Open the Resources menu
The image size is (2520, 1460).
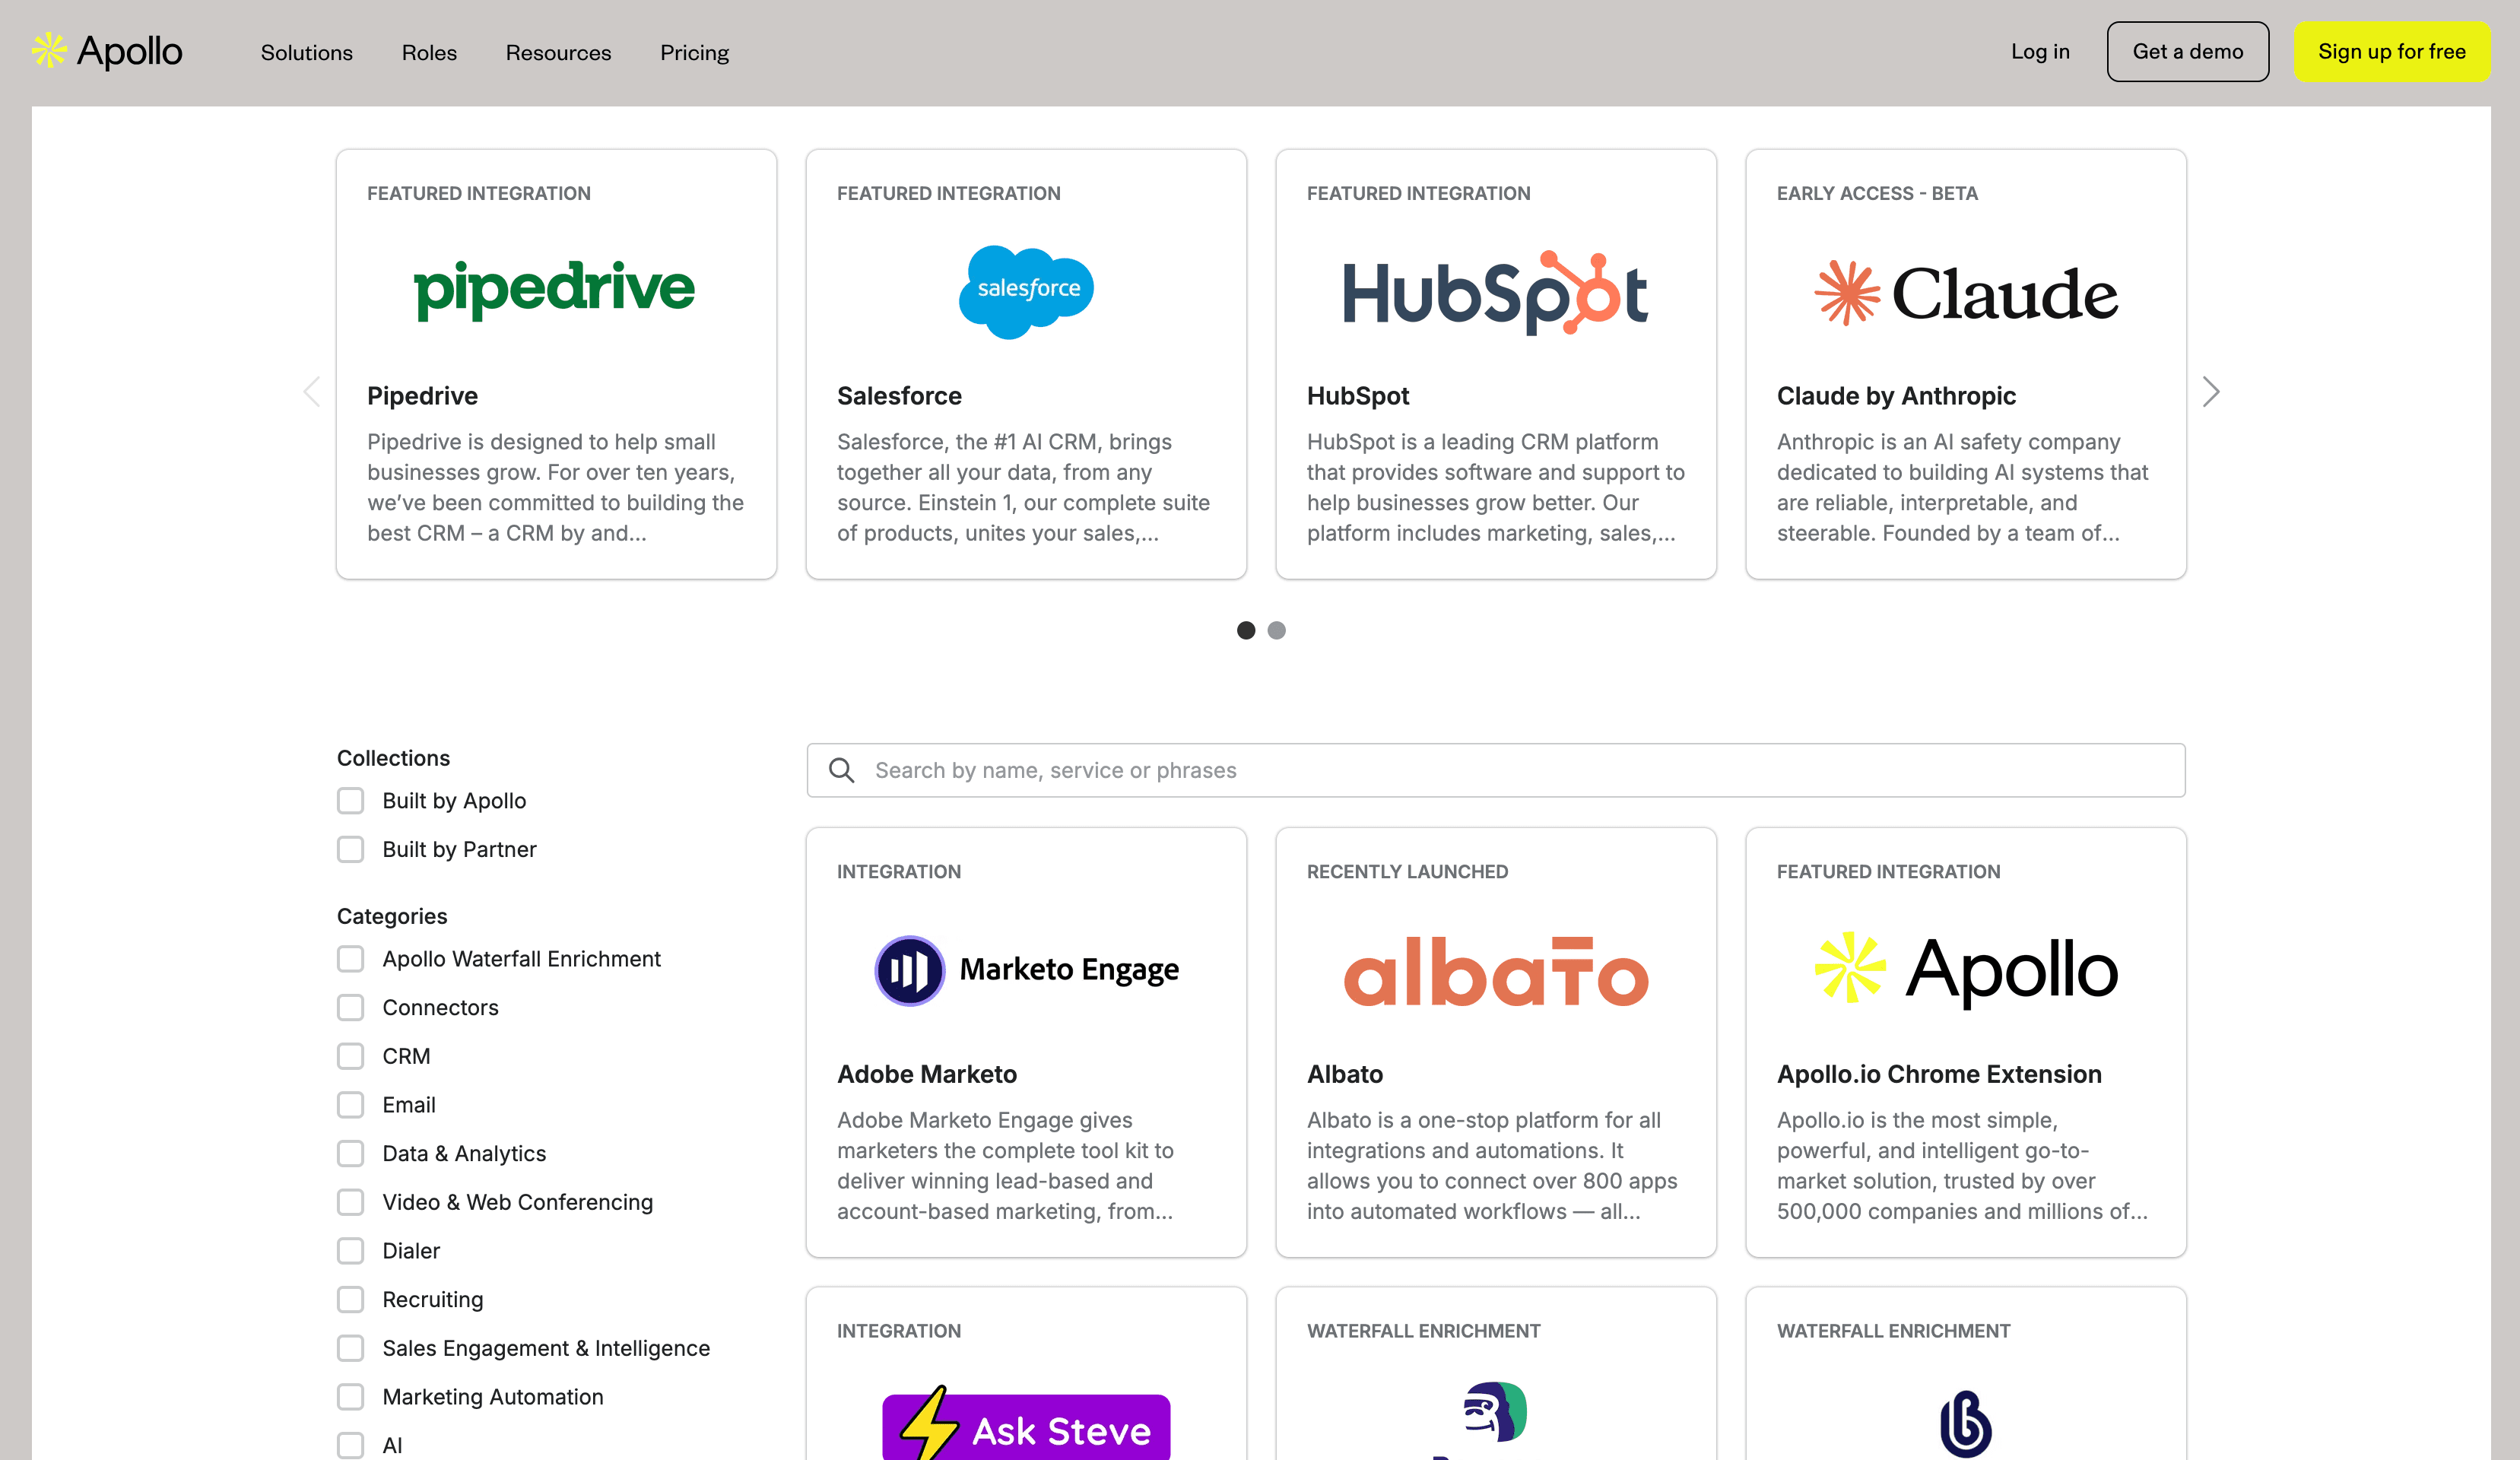559,52
